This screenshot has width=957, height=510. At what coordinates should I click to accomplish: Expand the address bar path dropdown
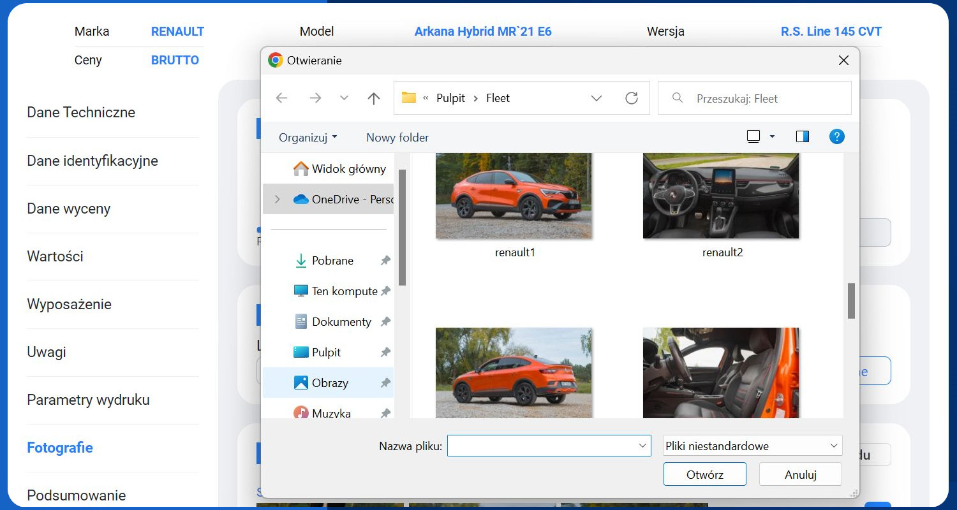click(597, 98)
